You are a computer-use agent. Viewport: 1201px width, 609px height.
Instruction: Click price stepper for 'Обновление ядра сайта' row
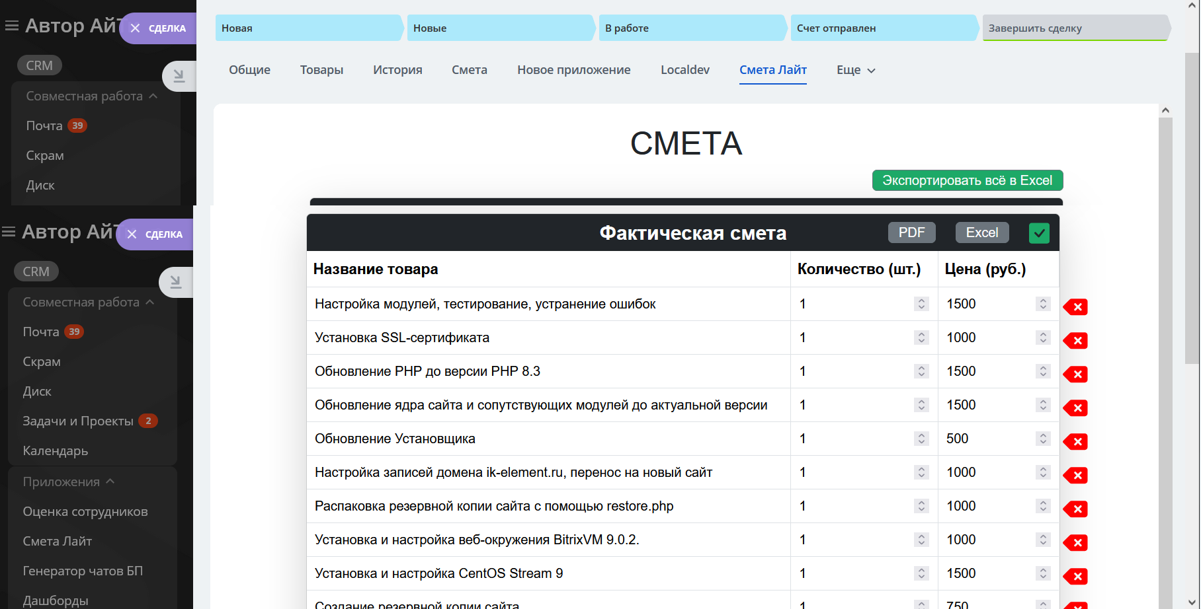pos(1043,405)
